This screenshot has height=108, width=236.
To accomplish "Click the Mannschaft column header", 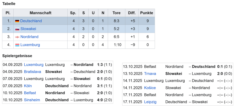I will 40,13.
